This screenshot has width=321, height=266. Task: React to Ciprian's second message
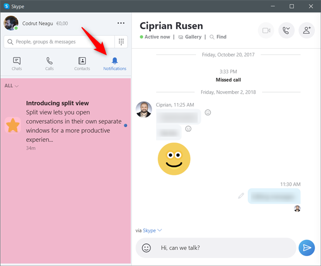[x=188, y=129]
